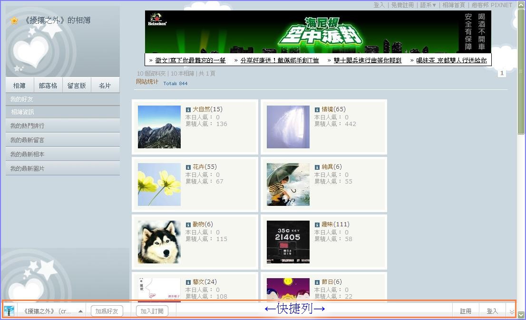Open the 我的最新相本 sidebar section
Screen dimensions: 526x320
tap(63, 155)
